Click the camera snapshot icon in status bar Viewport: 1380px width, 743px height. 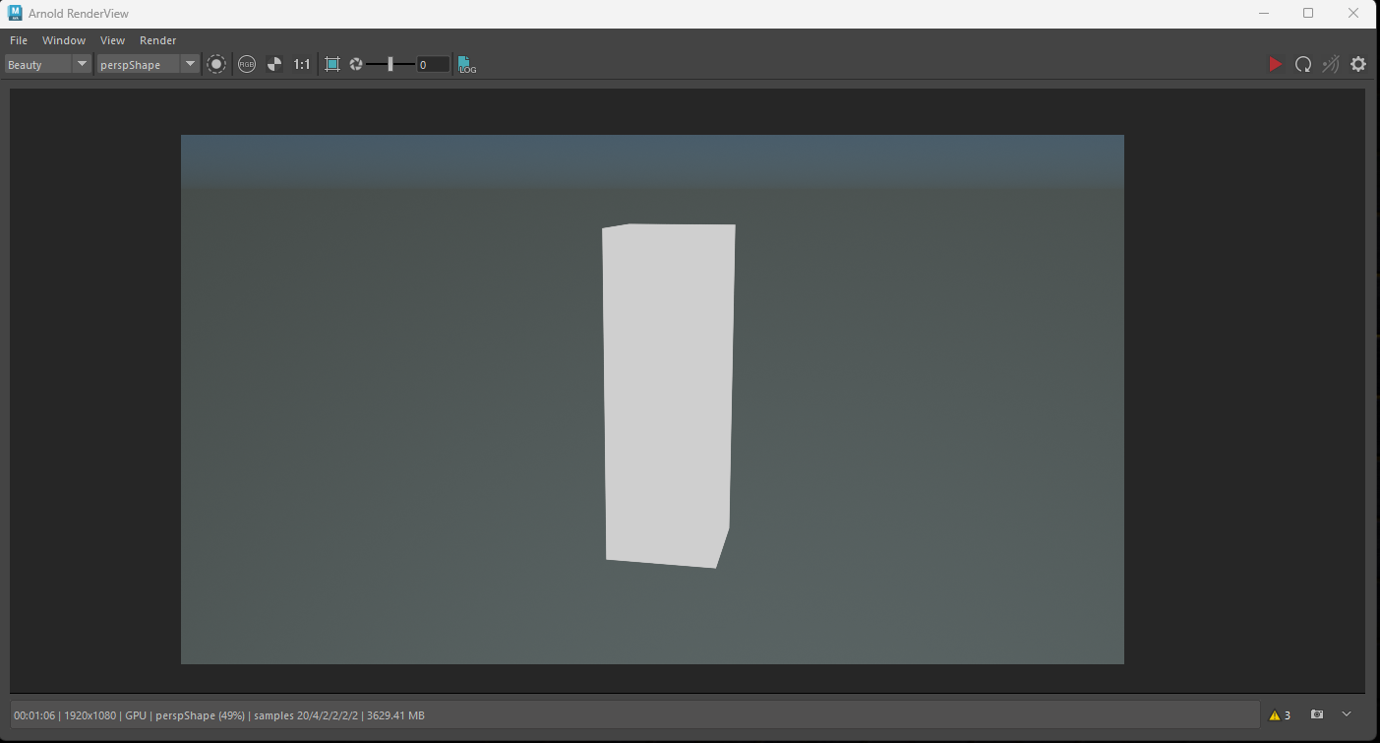[x=1316, y=713]
